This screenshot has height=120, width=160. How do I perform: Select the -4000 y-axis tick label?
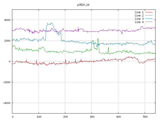coord(6,103)
